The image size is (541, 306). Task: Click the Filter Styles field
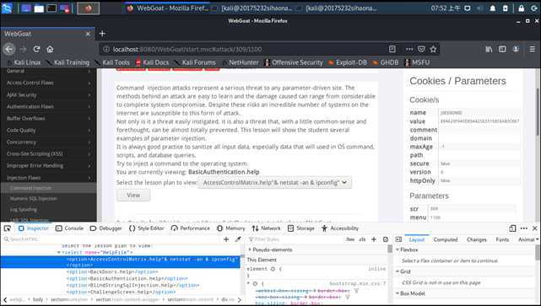(295, 239)
